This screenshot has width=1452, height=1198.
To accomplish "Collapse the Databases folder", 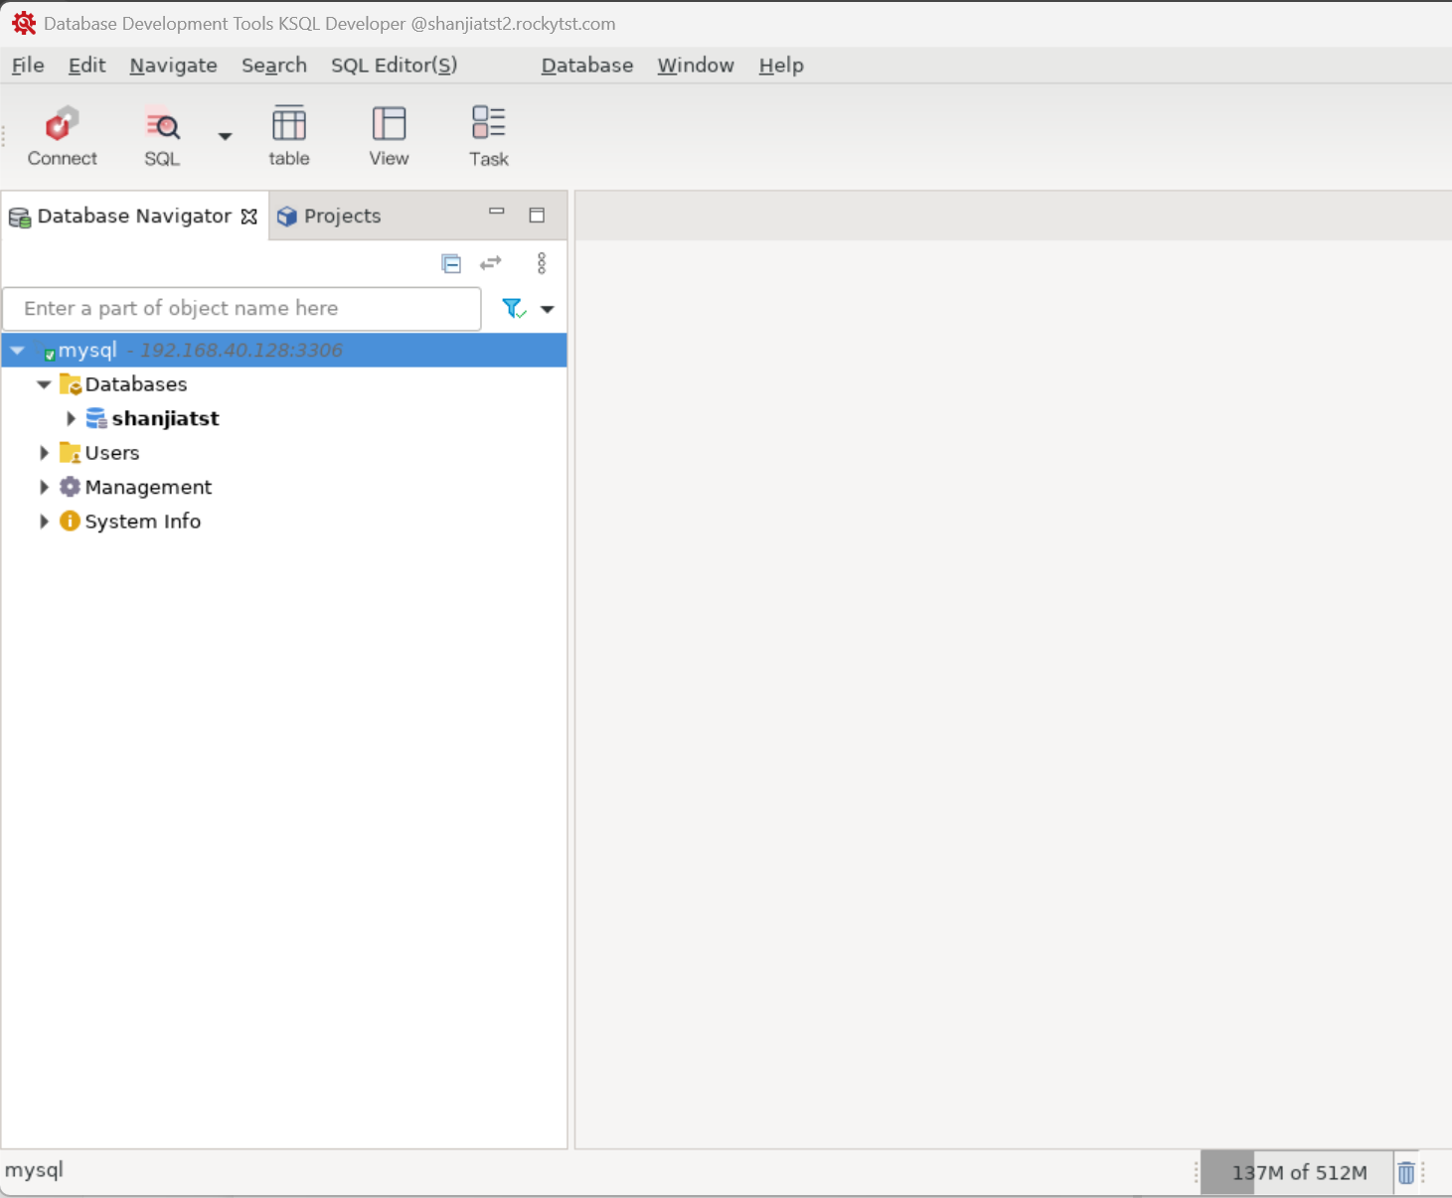I will (x=44, y=384).
